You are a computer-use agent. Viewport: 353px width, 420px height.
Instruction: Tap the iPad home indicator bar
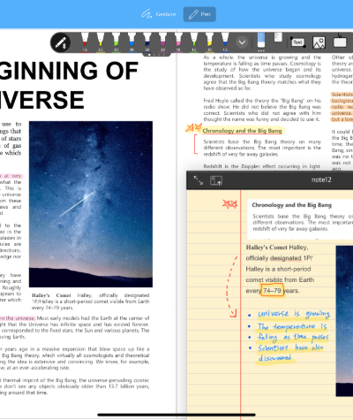tap(176, 415)
